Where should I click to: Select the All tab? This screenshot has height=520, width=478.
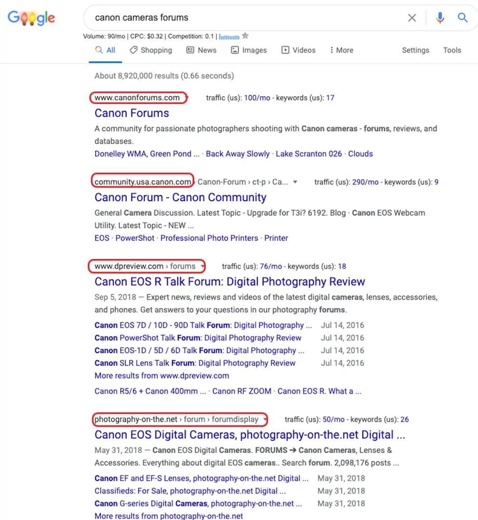(105, 50)
